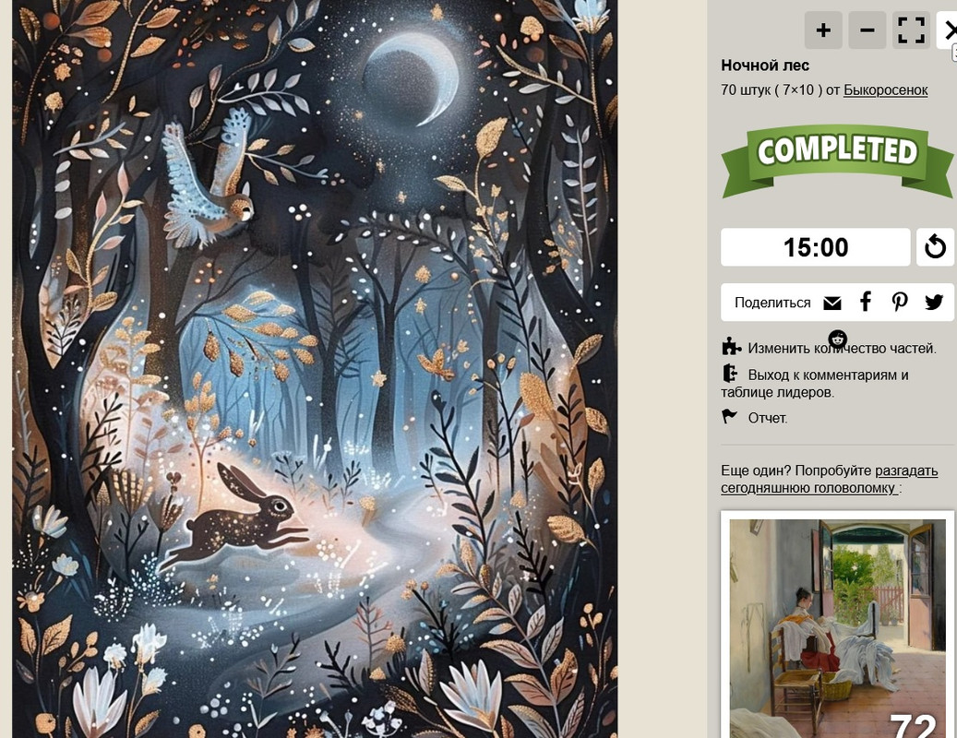The image size is (957, 738).
Task: Enter fullscreen mode via the brackets icon
Action: [x=911, y=30]
